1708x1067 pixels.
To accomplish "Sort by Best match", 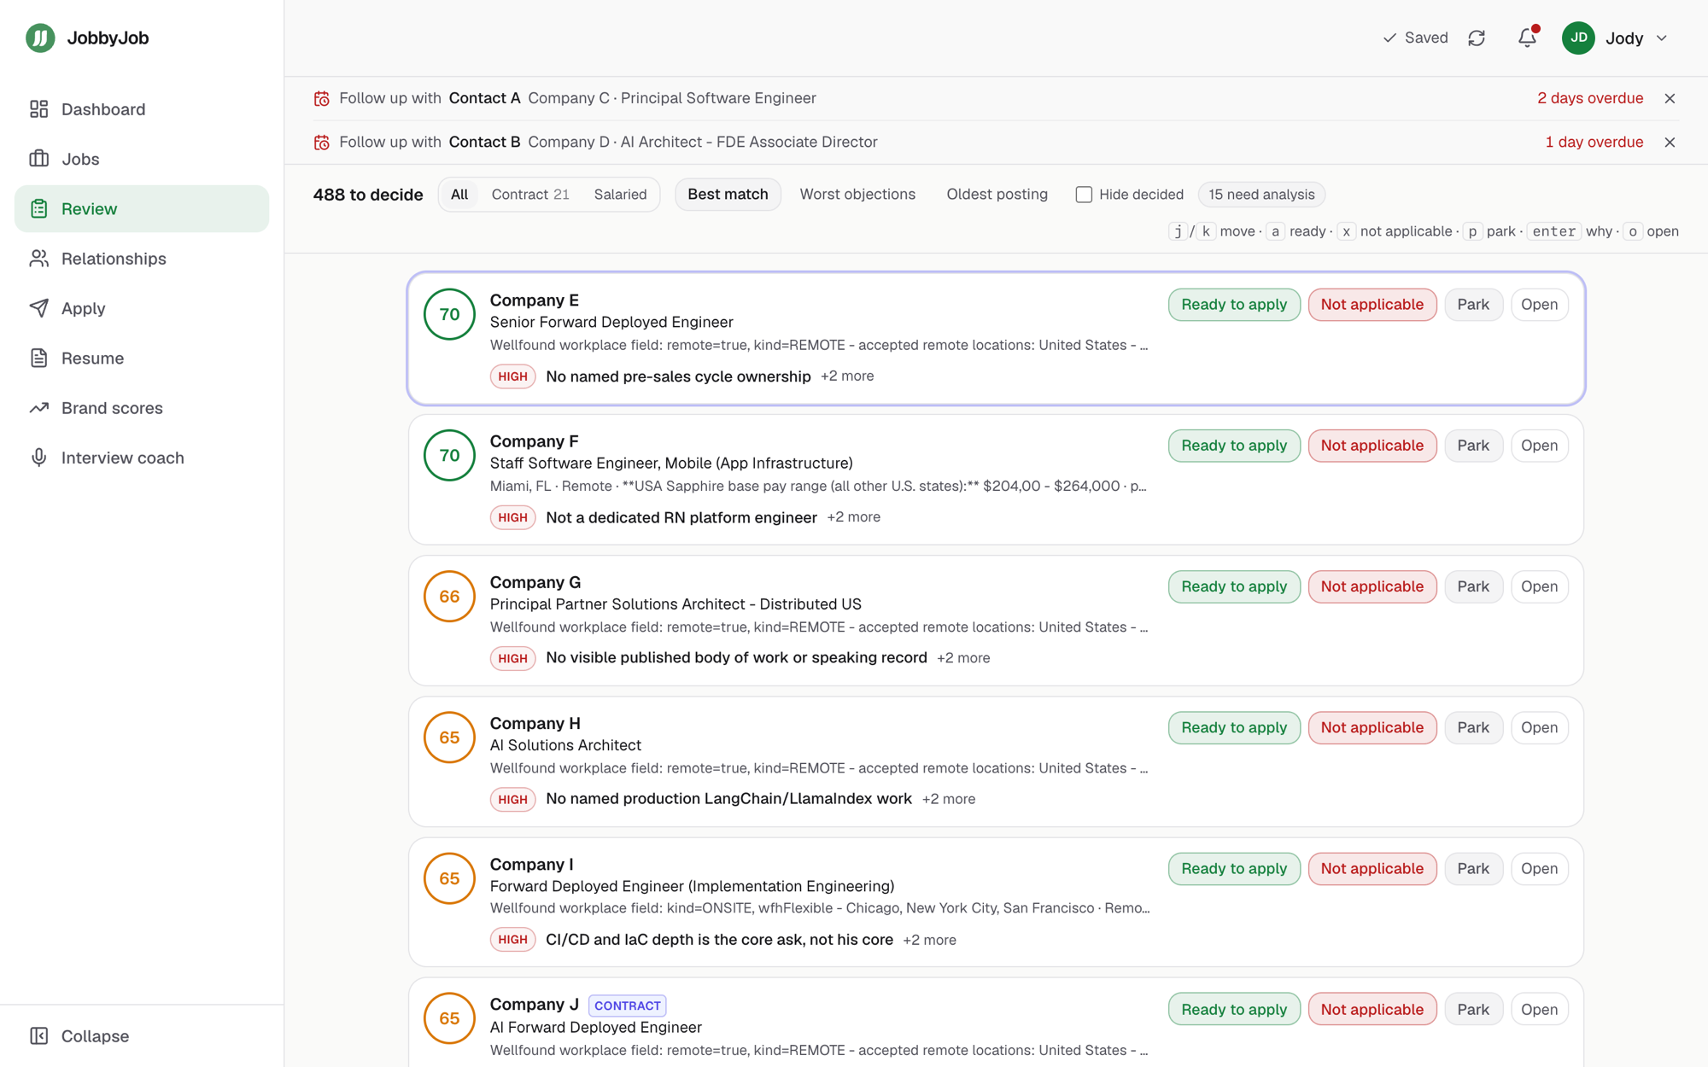I will (728, 195).
